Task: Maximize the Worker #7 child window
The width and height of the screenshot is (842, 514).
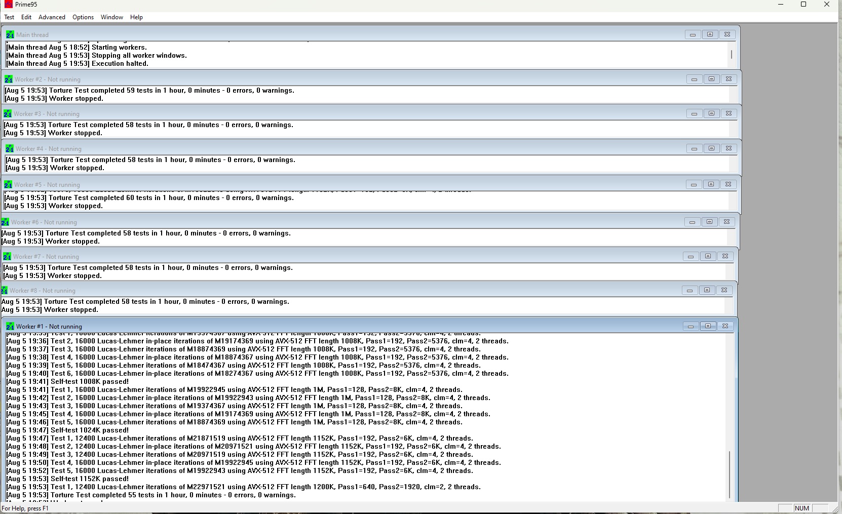Action: tap(708, 256)
